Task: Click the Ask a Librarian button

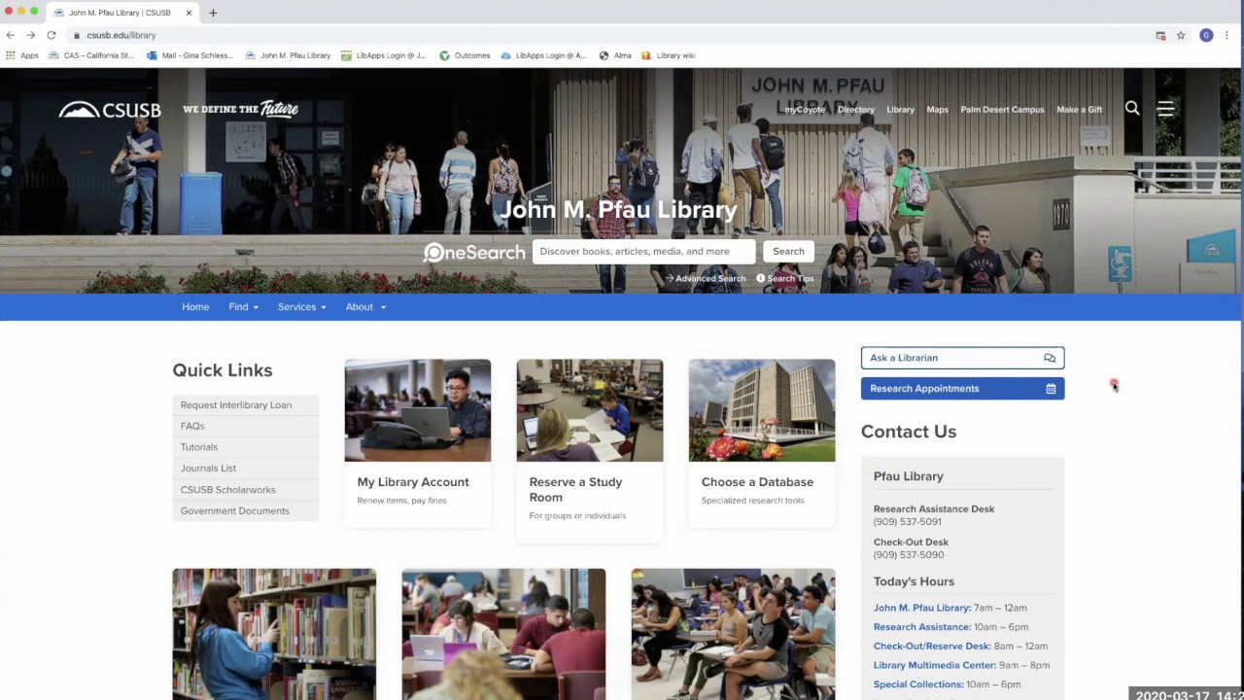Action: (962, 358)
